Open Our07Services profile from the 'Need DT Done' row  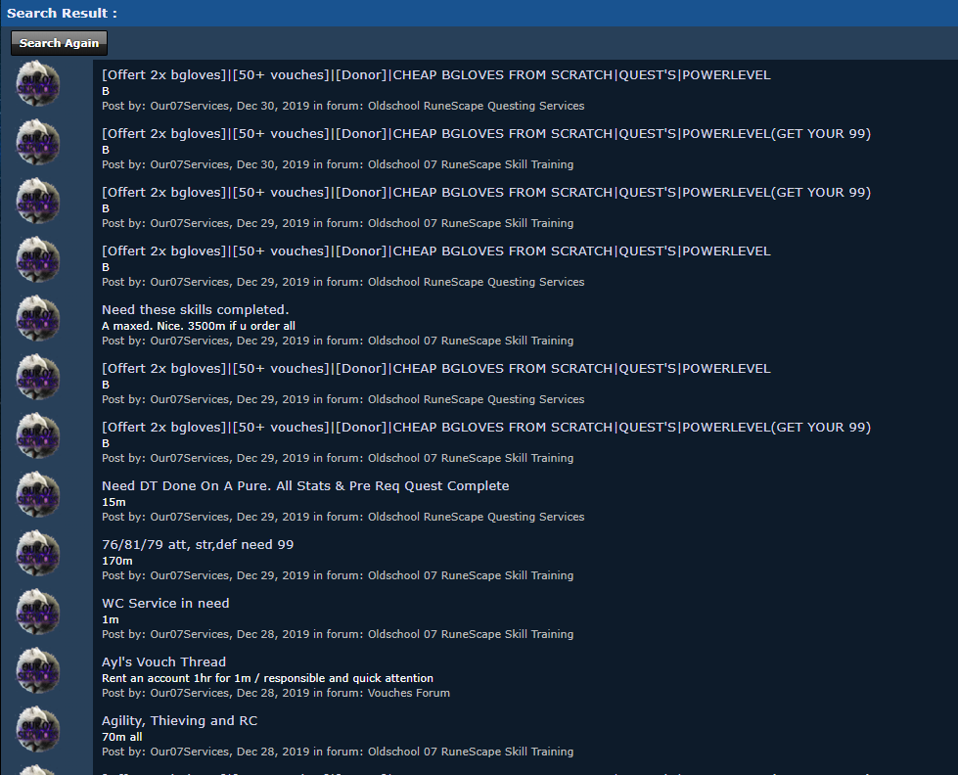point(190,517)
